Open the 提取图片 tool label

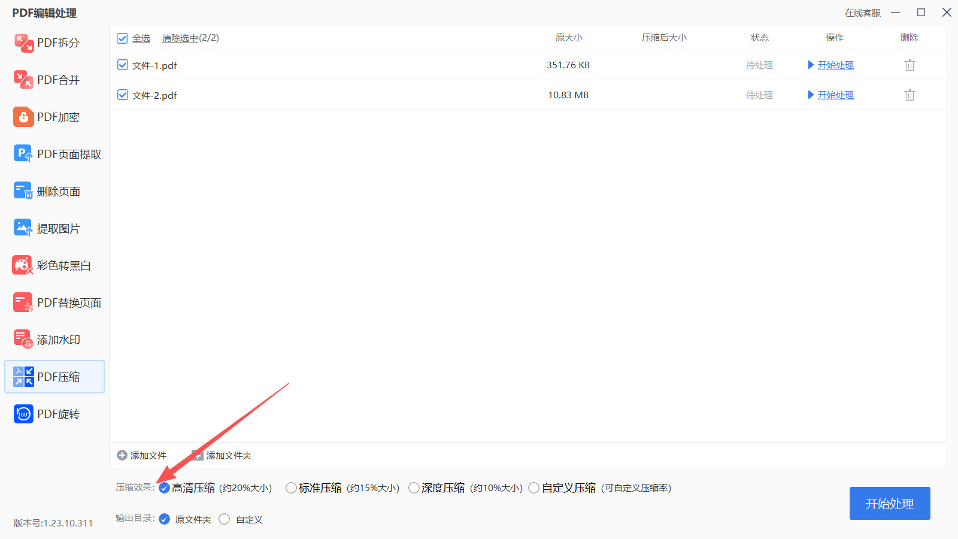58,229
